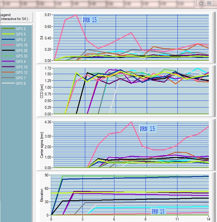Click the dark blue GPS 2 legend label
Viewport: 217px width, 222px height.
(21, 40)
